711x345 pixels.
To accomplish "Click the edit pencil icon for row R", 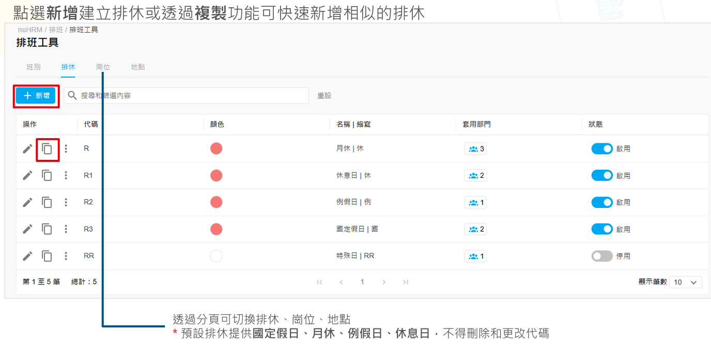I will 27,149.
